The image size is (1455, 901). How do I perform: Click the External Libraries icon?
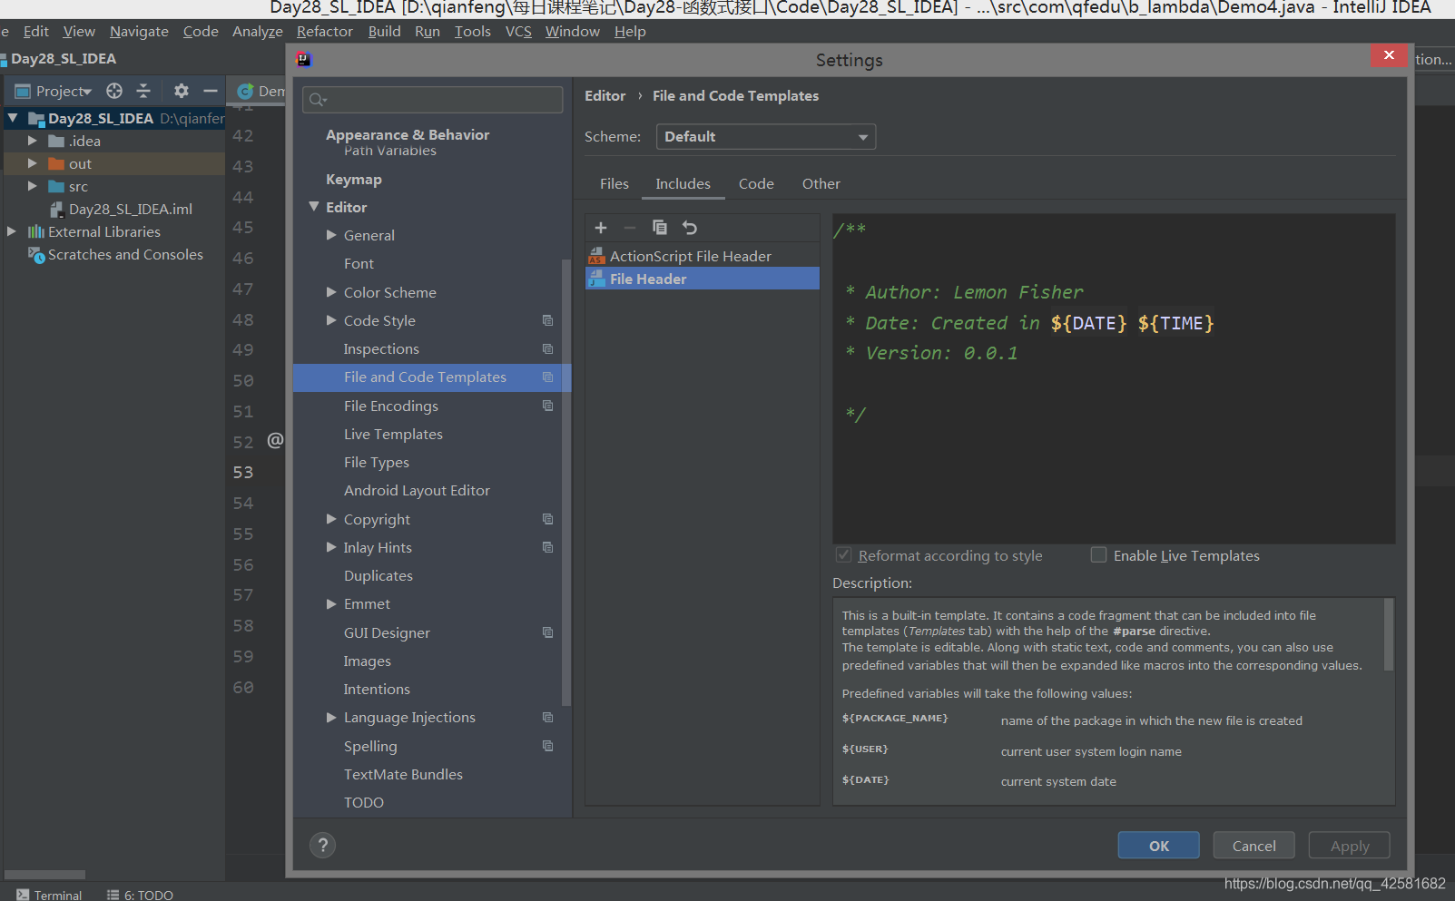36,232
